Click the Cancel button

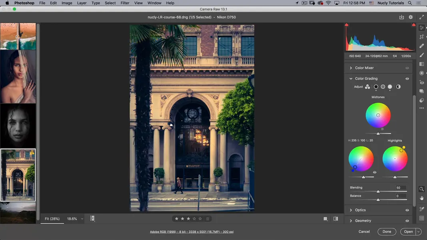click(x=364, y=232)
